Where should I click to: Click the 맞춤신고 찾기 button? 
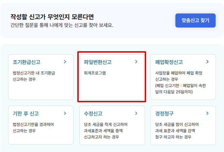pos(195,20)
